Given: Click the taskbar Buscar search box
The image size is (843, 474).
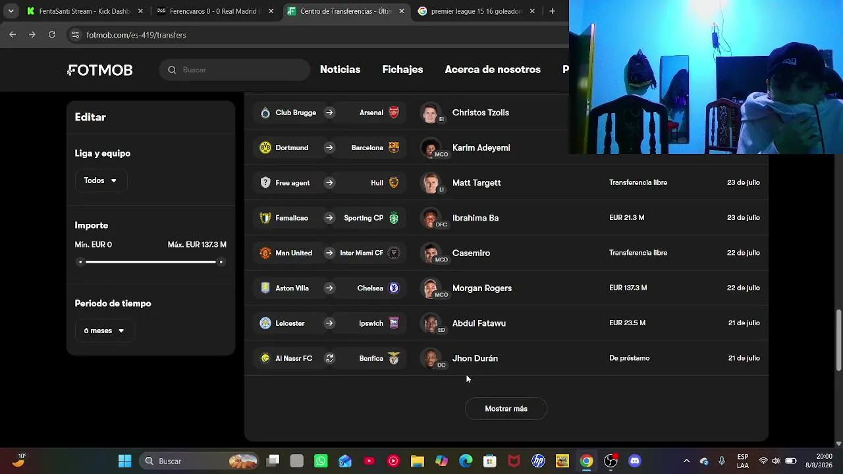Looking at the screenshot, I should [x=200, y=461].
